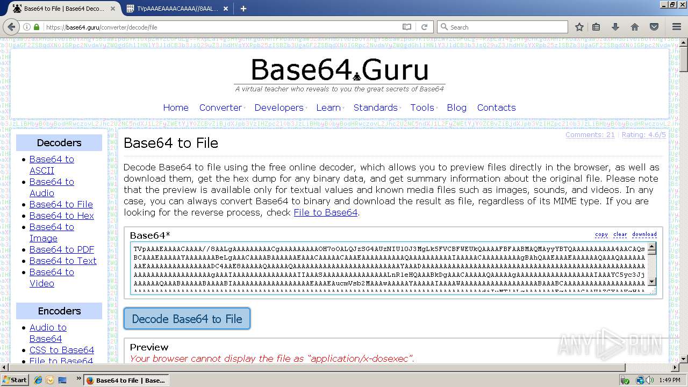Click the Base64.Guru logo
This screenshot has height=387, width=688.
coord(340,70)
